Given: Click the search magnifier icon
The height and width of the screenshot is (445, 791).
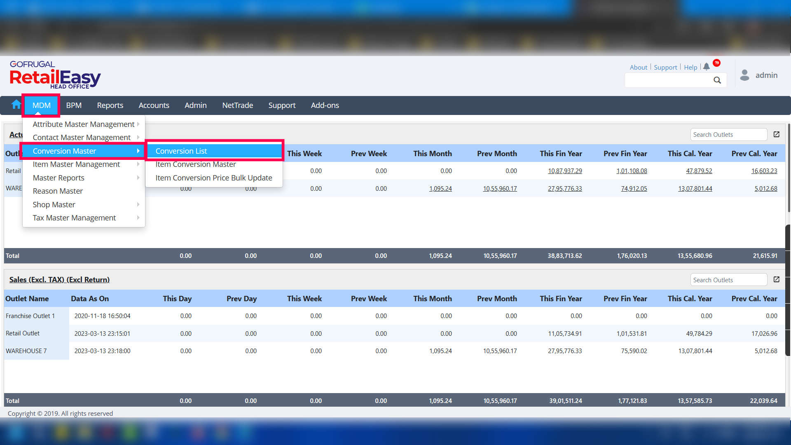Looking at the screenshot, I should pyautogui.click(x=717, y=80).
